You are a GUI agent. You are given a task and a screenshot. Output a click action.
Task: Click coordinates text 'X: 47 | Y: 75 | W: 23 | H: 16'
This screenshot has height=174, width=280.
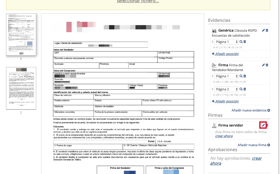click(x=227, y=47)
